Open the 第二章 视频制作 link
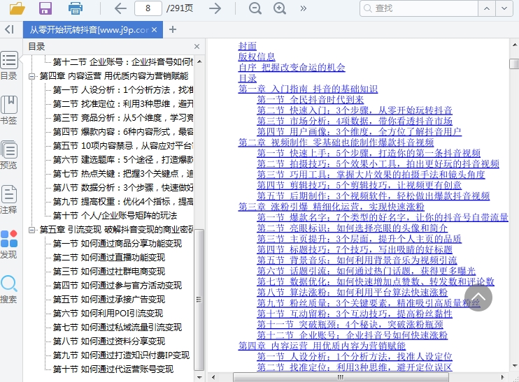This screenshot has width=519, height=382. [x=336, y=142]
